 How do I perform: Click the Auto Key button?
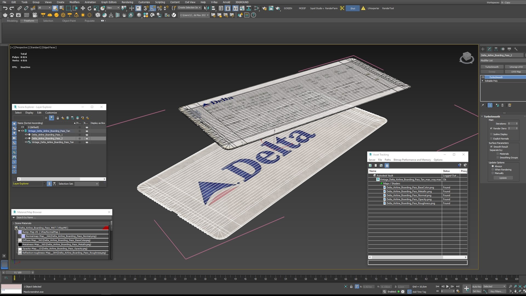[x=477, y=287]
